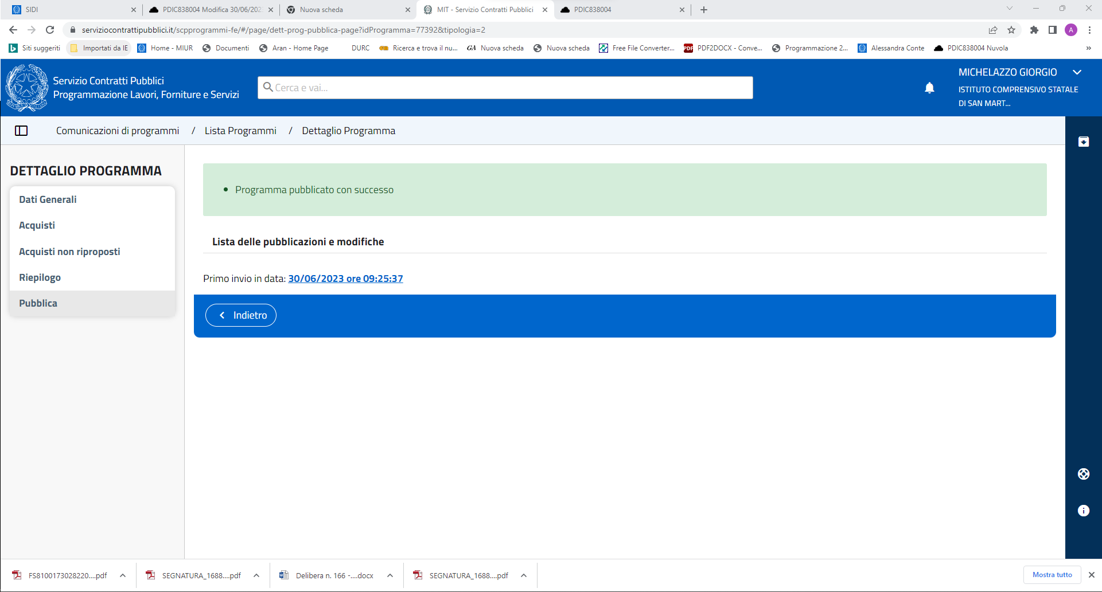Screen dimensions: 1102x592
Task: Open the Acquisti section
Action: pyautogui.click(x=37, y=225)
